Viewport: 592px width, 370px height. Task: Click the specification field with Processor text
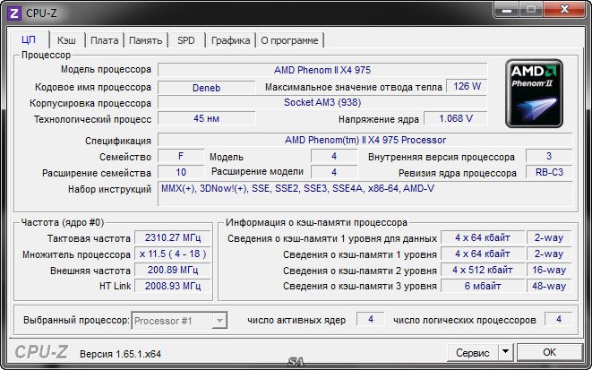click(365, 140)
